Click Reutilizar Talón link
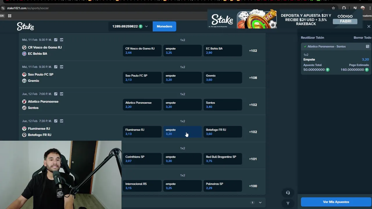The width and height of the screenshot is (372, 209). [x=312, y=37]
